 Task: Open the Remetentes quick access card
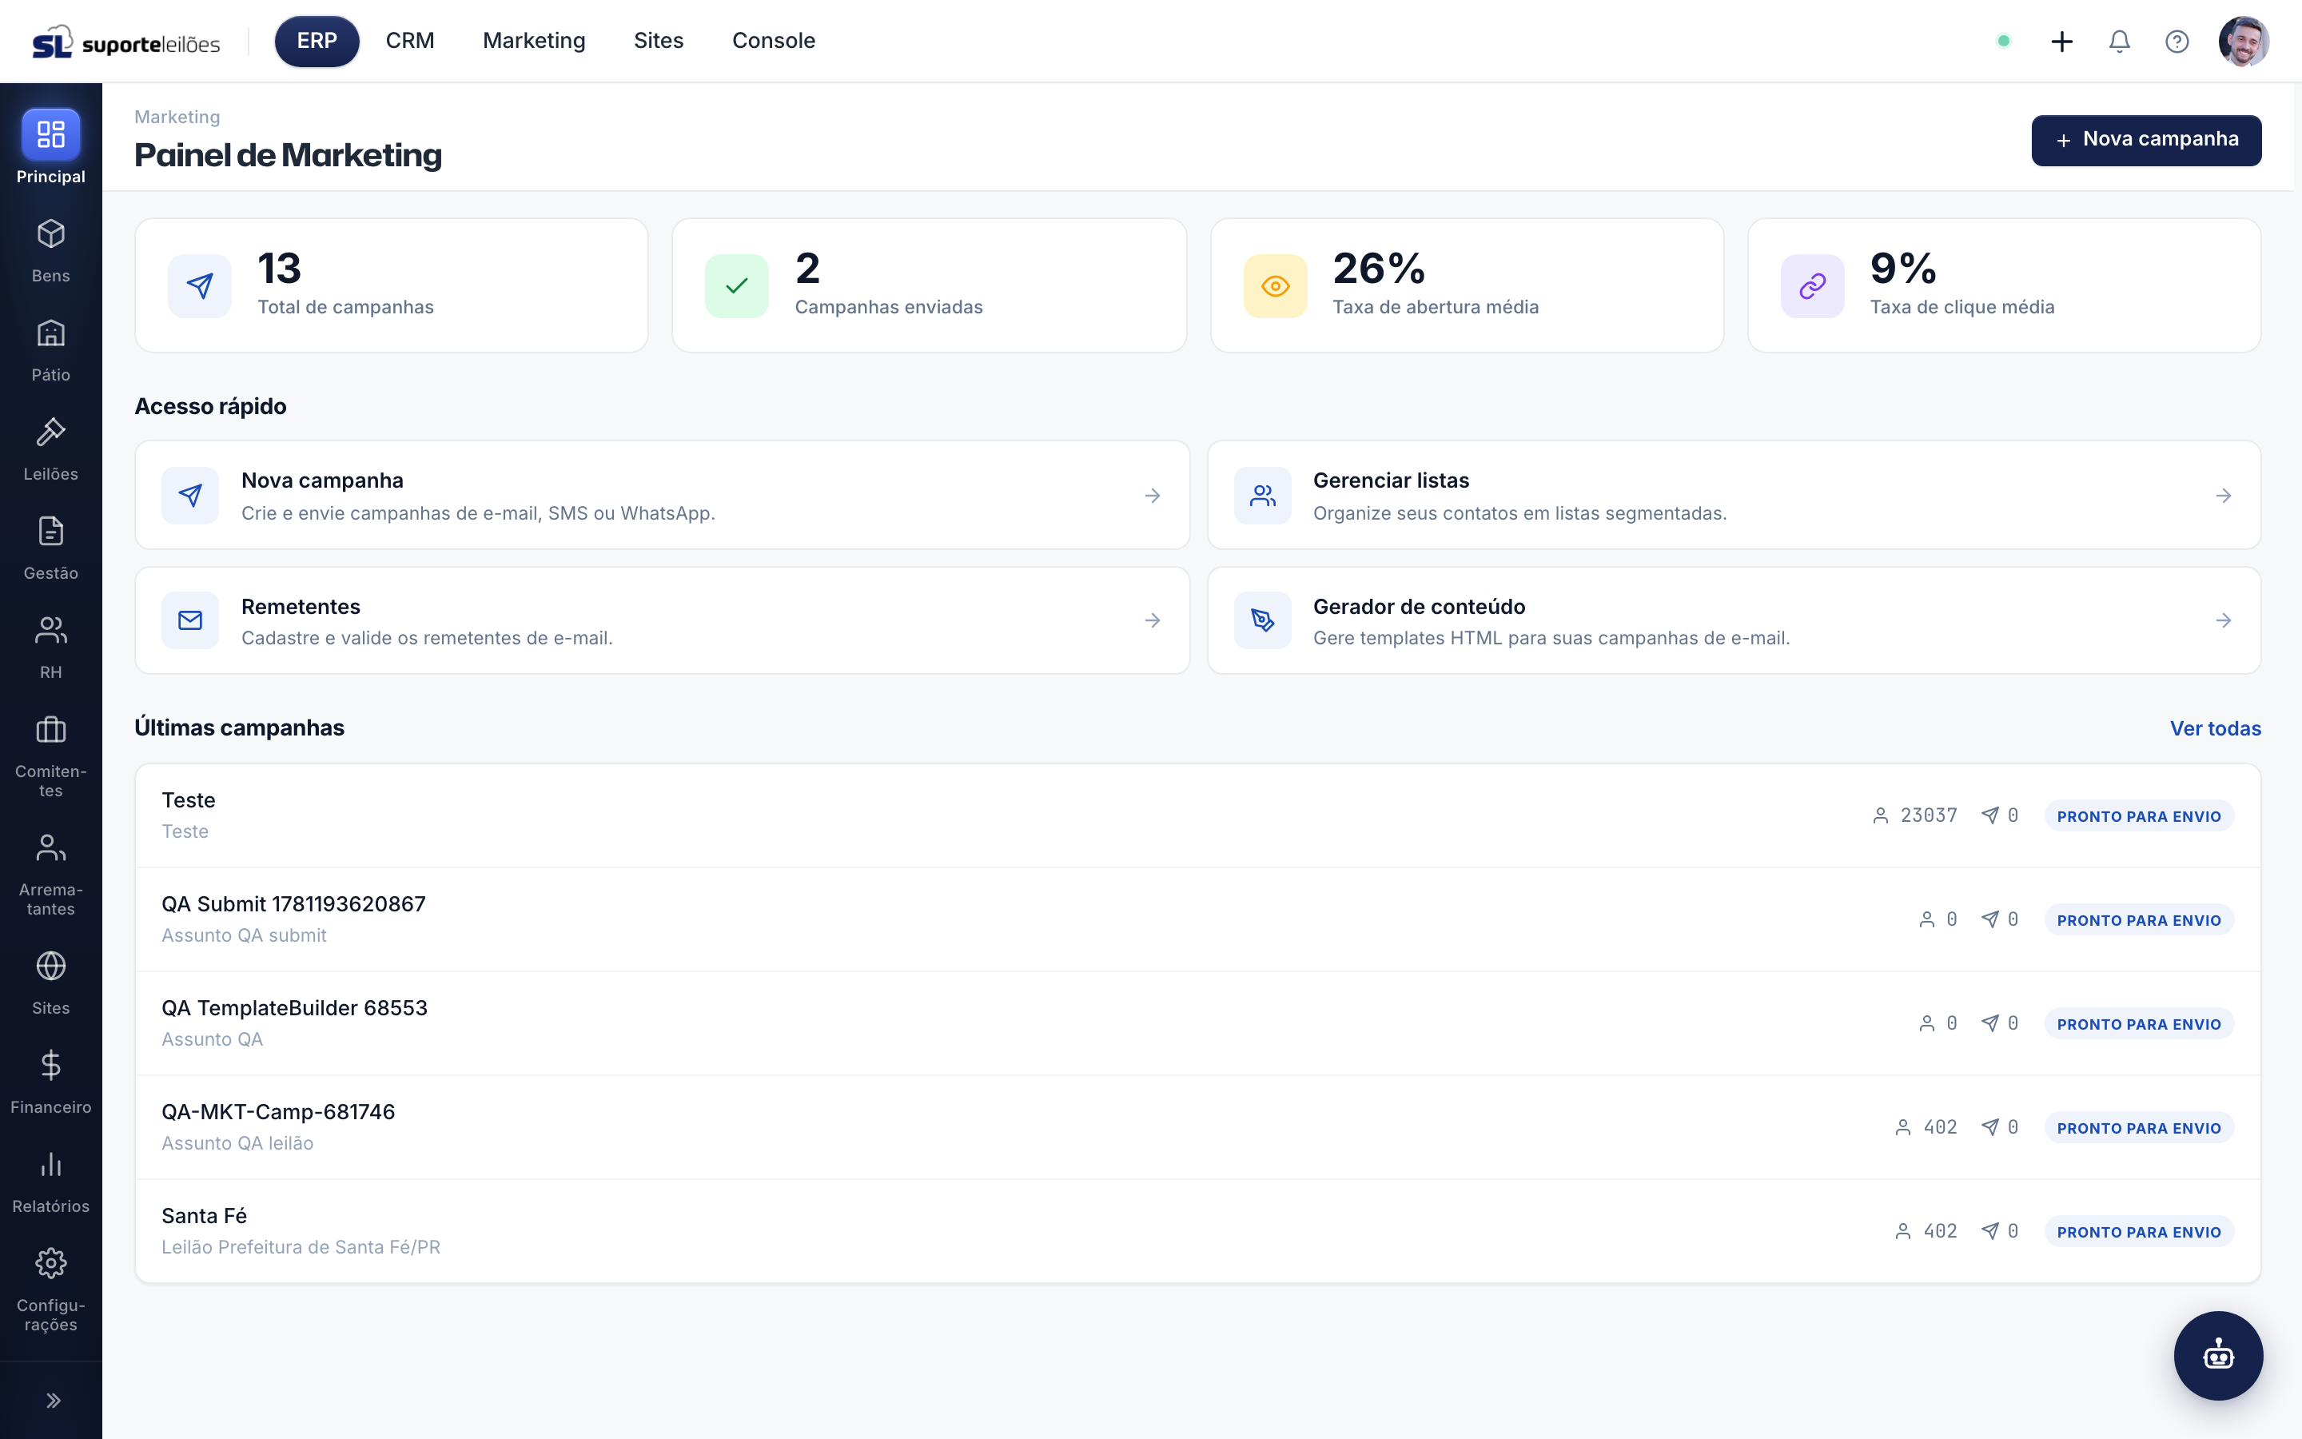coord(662,620)
